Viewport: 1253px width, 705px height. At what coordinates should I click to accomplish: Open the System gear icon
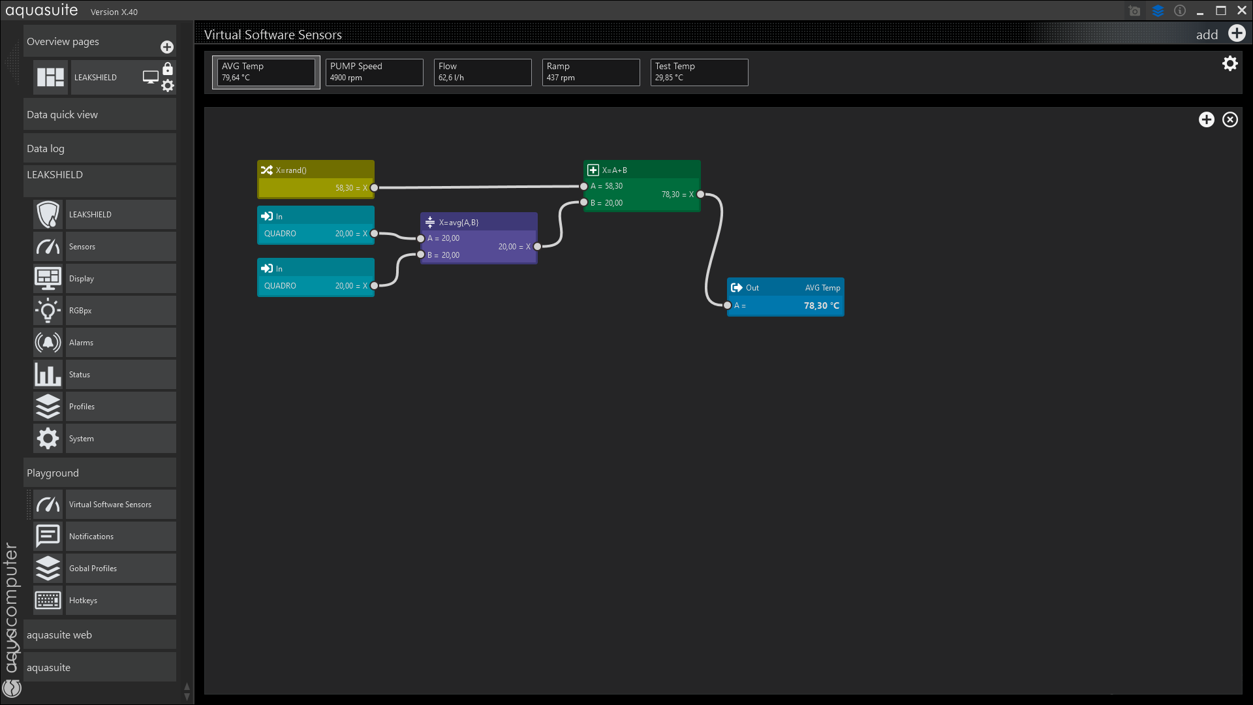[x=48, y=438]
